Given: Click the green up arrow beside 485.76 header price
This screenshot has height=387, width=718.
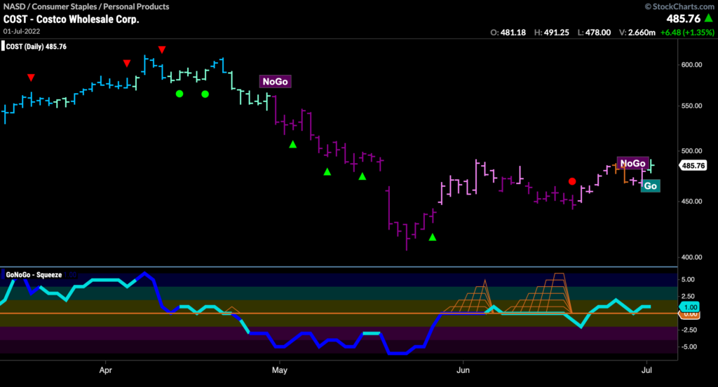Looking at the screenshot, I should pos(709,18).
